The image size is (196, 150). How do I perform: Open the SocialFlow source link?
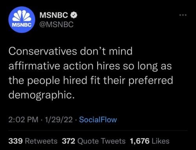98,120
